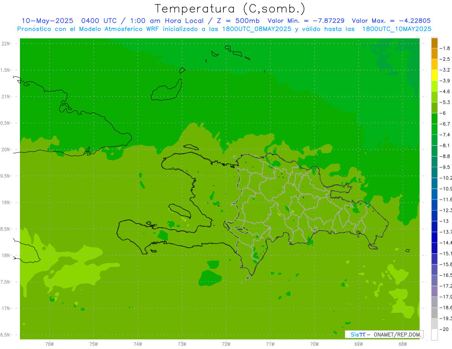Screen dimensions: 452x349
Task: Click the legend value "-8.1"
Action: pyautogui.click(x=445, y=145)
